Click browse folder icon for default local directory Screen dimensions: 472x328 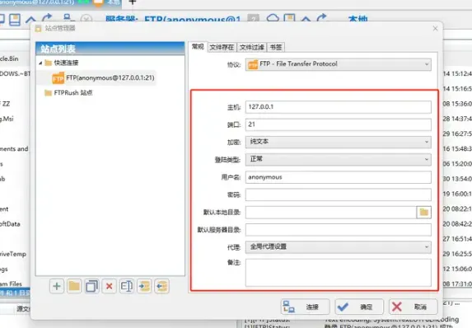[424, 213]
